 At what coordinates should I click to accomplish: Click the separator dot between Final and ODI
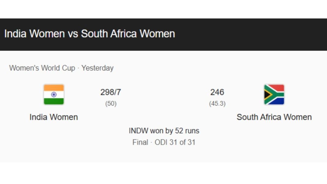[151, 143]
